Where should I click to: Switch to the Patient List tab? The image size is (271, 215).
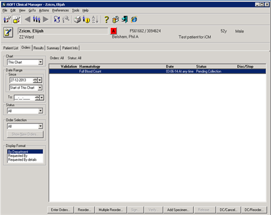(10, 48)
